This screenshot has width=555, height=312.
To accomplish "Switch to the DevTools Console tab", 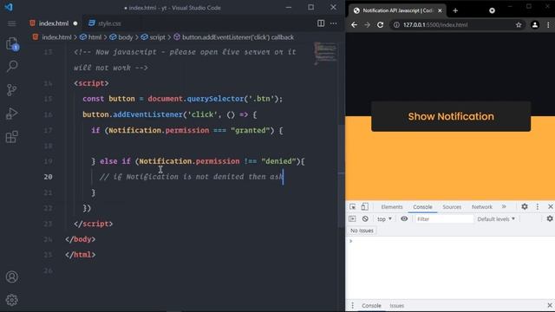I will tap(422, 207).
